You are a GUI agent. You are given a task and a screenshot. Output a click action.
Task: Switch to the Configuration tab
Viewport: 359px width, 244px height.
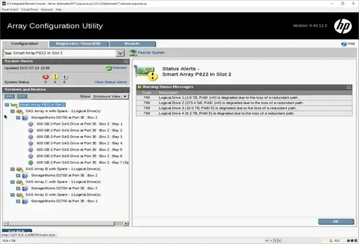point(25,44)
